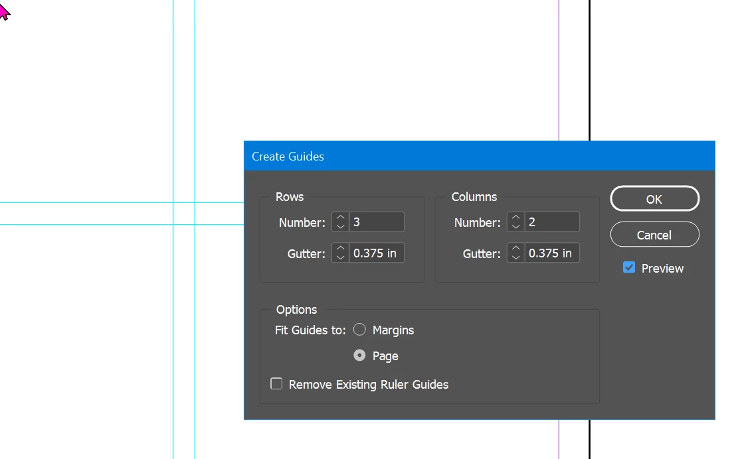
Task: Confirm guides with the OK button
Action: (x=654, y=199)
